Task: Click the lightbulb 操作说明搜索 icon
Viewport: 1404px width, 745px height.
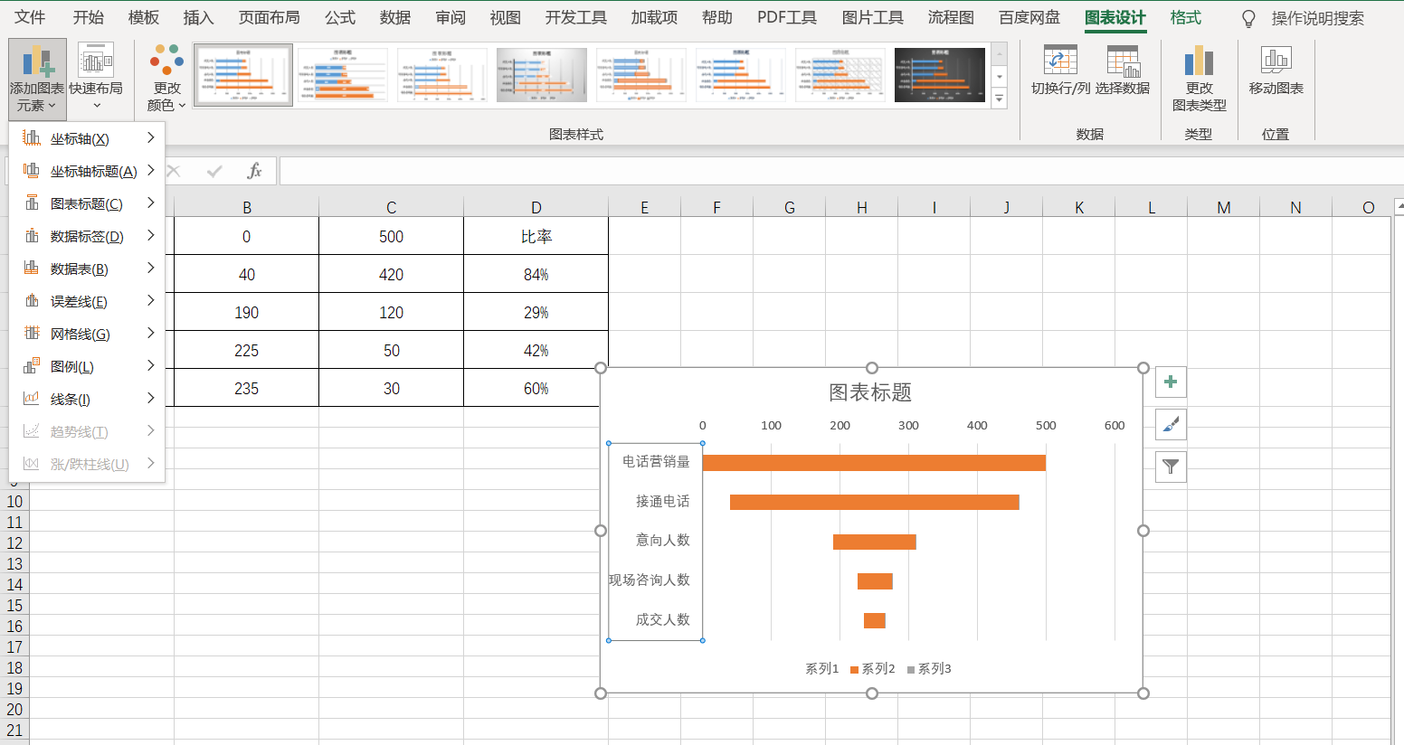Action: (x=1248, y=18)
